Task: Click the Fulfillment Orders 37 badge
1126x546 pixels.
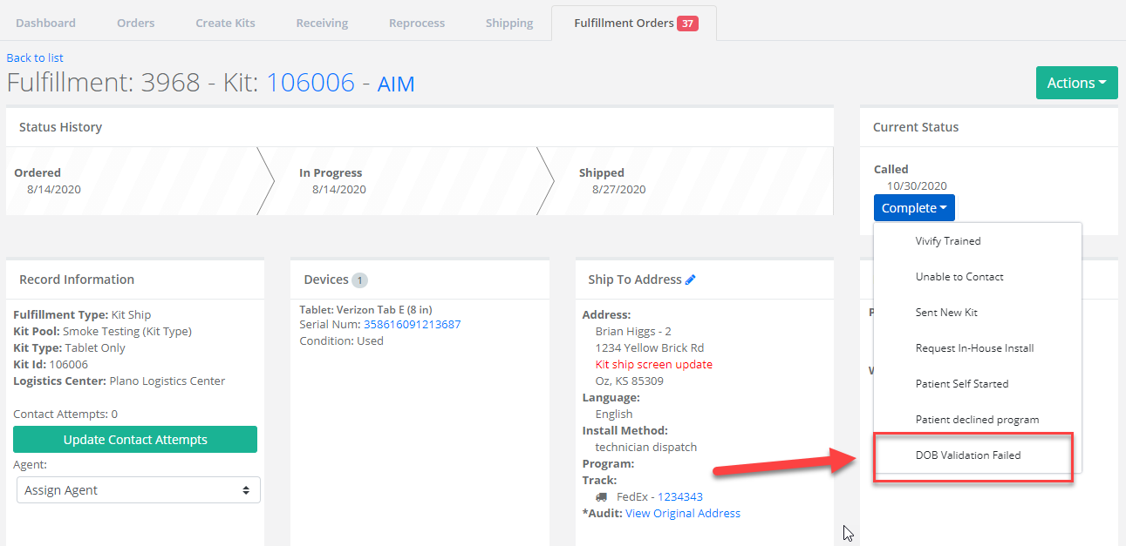Action: pyautogui.click(x=687, y=24)
